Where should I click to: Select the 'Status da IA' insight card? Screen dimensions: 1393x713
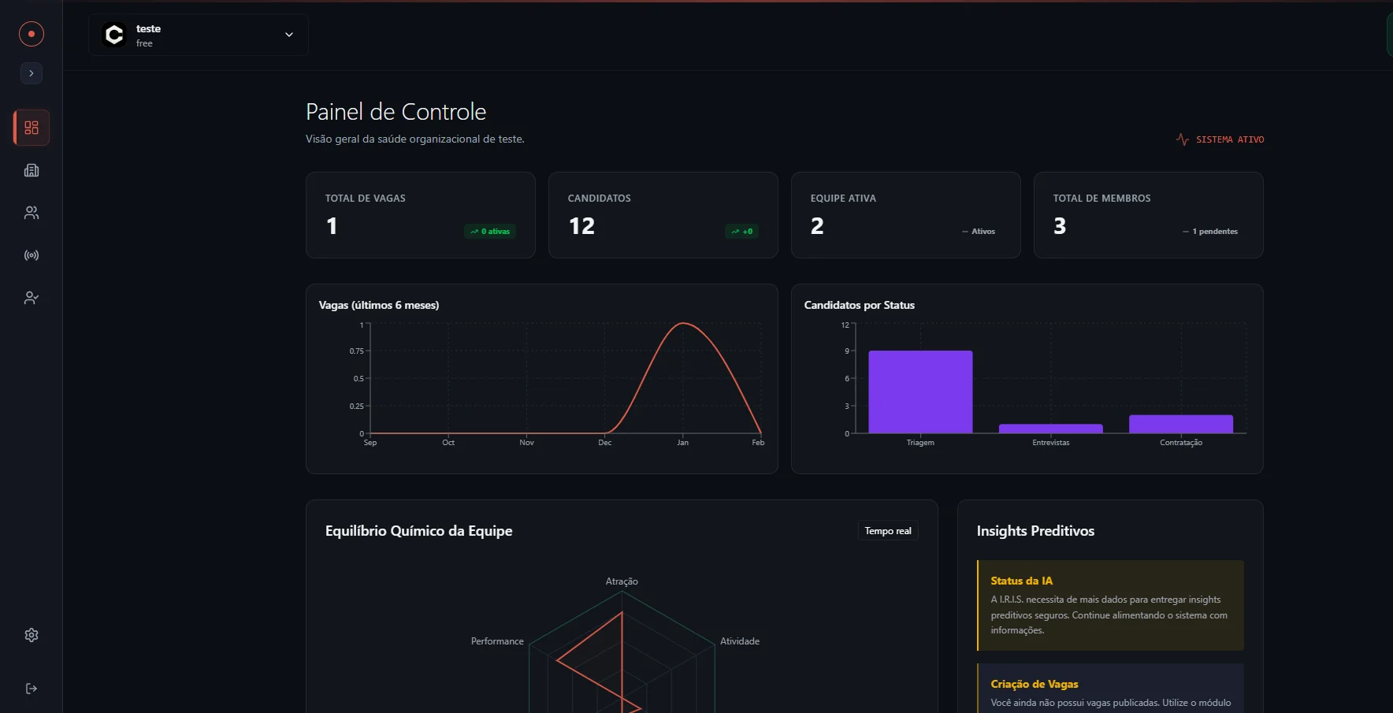pos(1109,605)
